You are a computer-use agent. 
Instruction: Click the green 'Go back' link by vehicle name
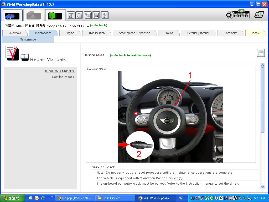[x=99, y=26]
